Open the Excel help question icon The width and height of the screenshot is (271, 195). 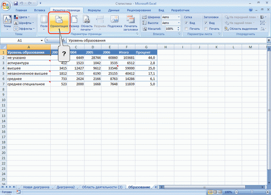coord(251,10)
